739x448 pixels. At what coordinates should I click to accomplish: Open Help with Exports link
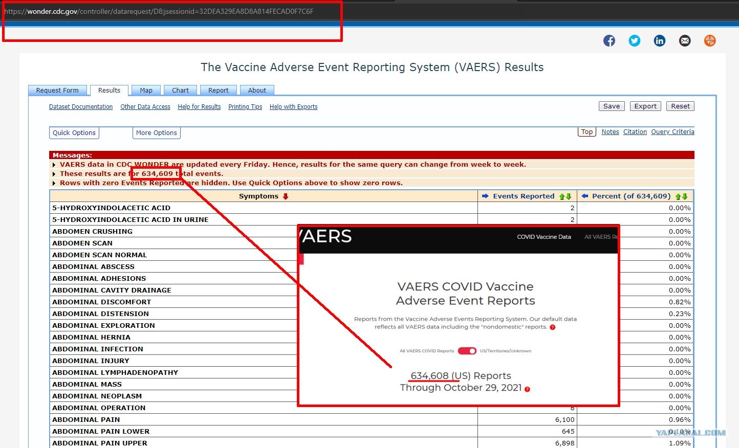click(x=294, y=107)
